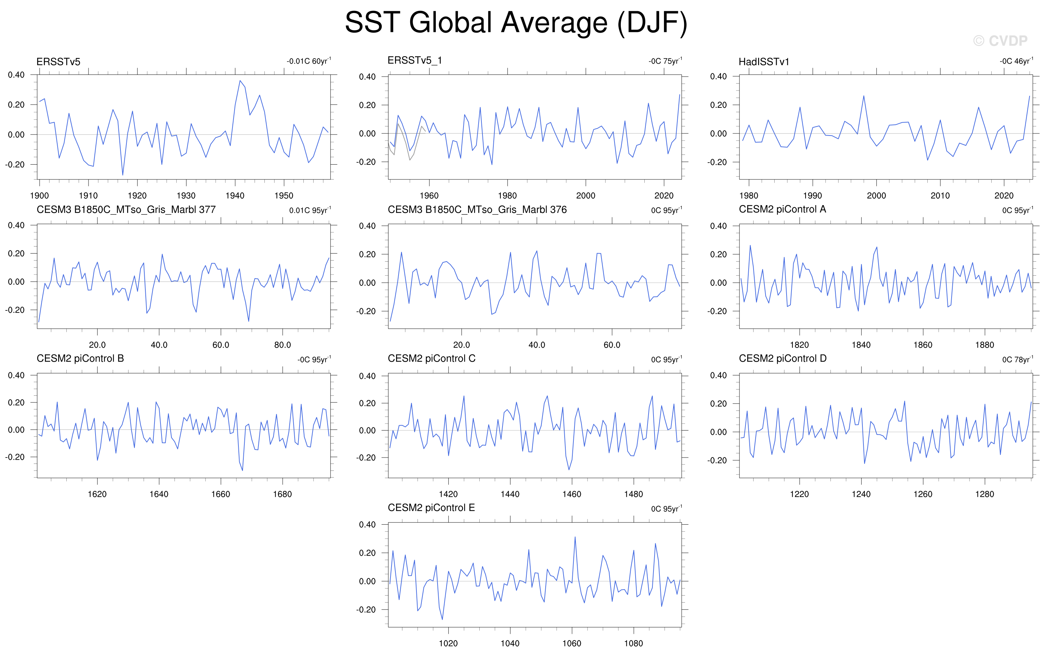Click the -0C 75yr trend label

665,61
